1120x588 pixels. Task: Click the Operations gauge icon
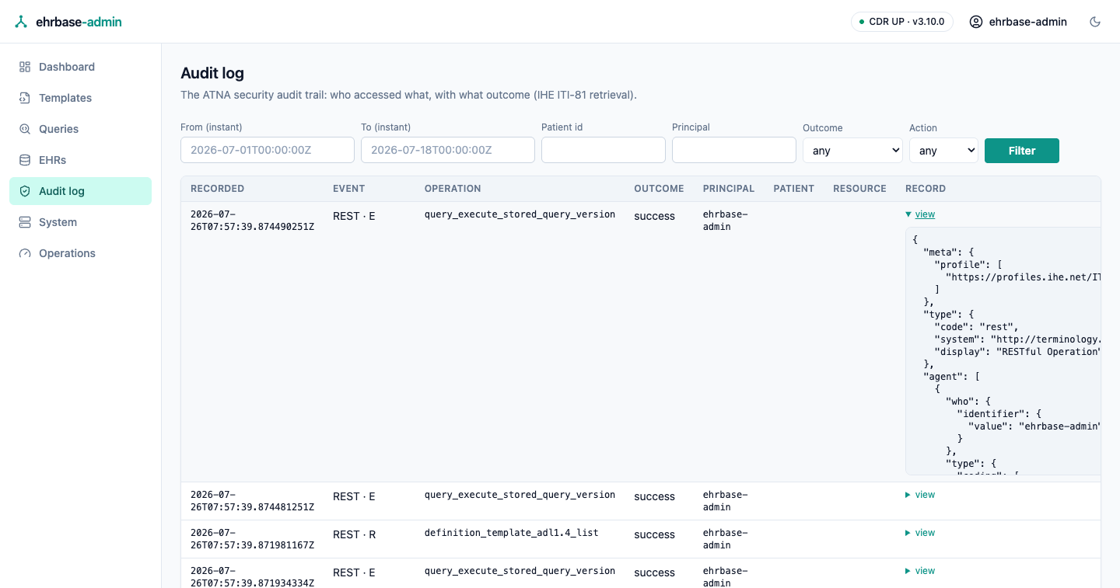click(25, 253)
